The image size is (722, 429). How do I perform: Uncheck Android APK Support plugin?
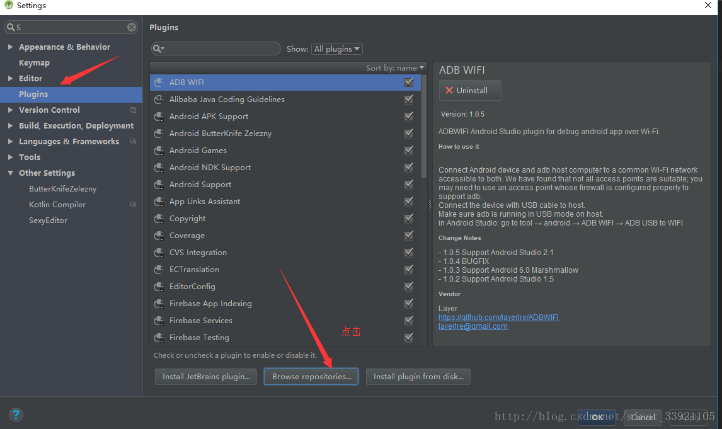408,117
